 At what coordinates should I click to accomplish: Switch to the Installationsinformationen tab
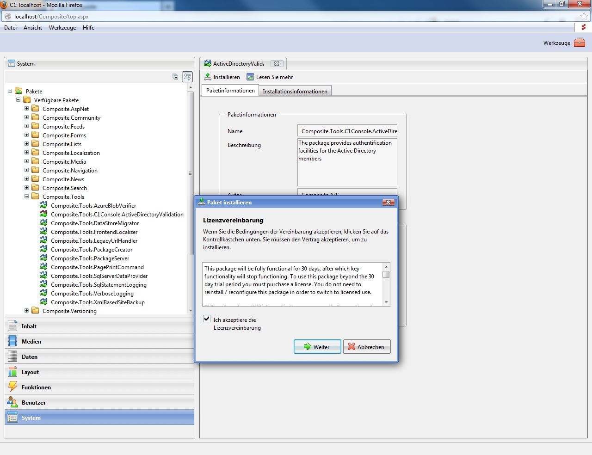point(295,91)
